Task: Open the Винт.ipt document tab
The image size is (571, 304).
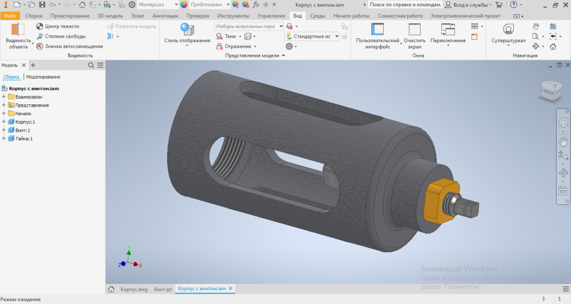Action: click(x=162, y=289)
